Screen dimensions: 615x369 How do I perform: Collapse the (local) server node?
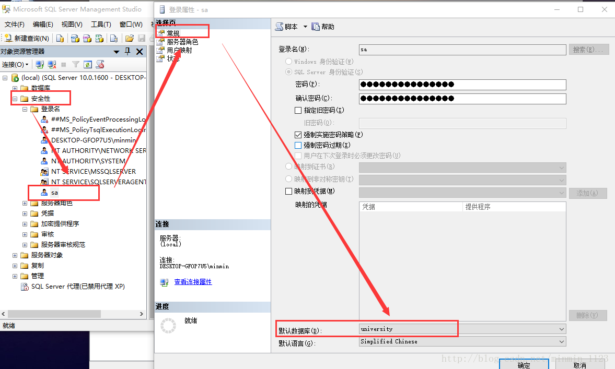pos(5,78)
